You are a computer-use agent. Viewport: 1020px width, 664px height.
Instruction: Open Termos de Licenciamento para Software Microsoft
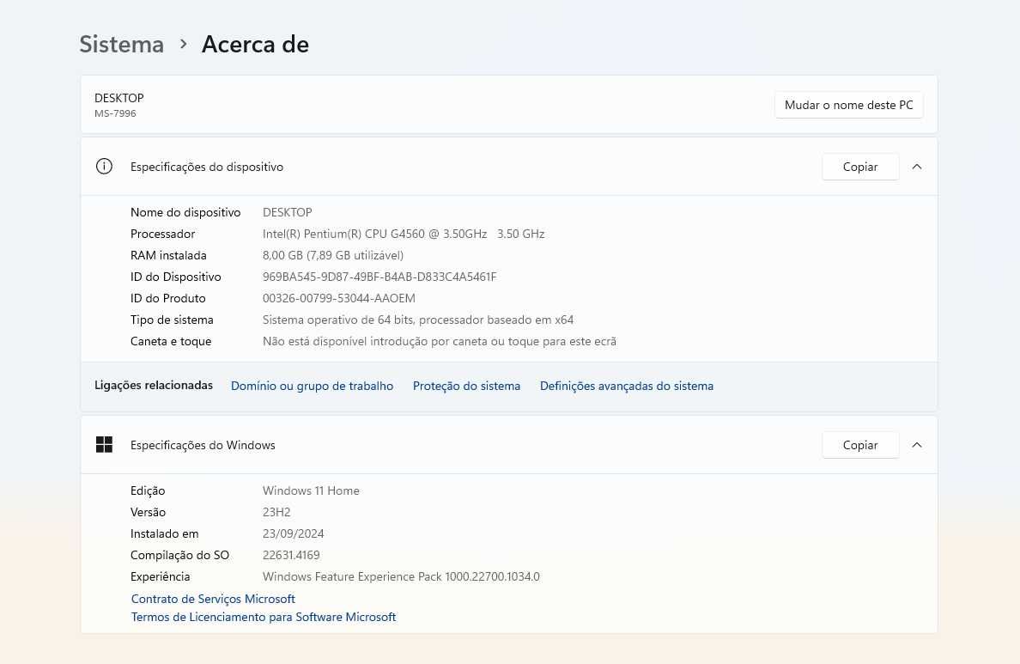coord(264,617)
